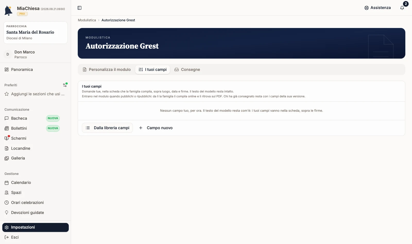This screenshot has width=412, height=244.
Task: Click the Nessun campo tuo empty message
Action: coord(242,111)
